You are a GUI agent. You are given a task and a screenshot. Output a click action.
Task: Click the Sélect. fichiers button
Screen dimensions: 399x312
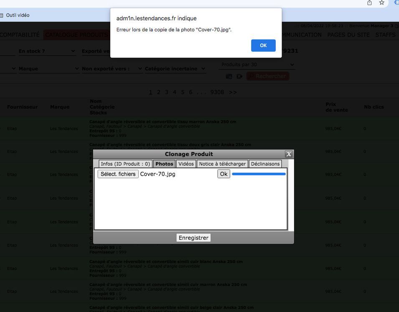click(x=118, y=174)
